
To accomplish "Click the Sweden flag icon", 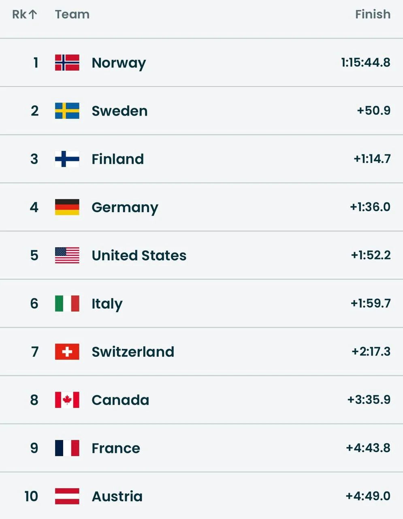I will point(67,111).
